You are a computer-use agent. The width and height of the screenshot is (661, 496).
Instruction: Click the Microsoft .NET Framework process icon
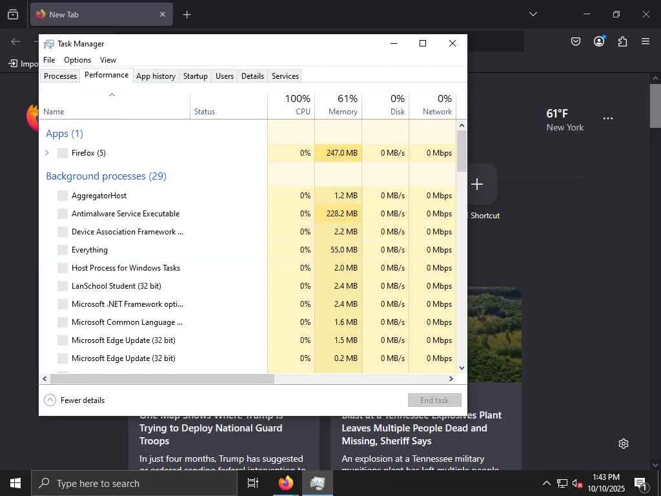coord(63,304)
